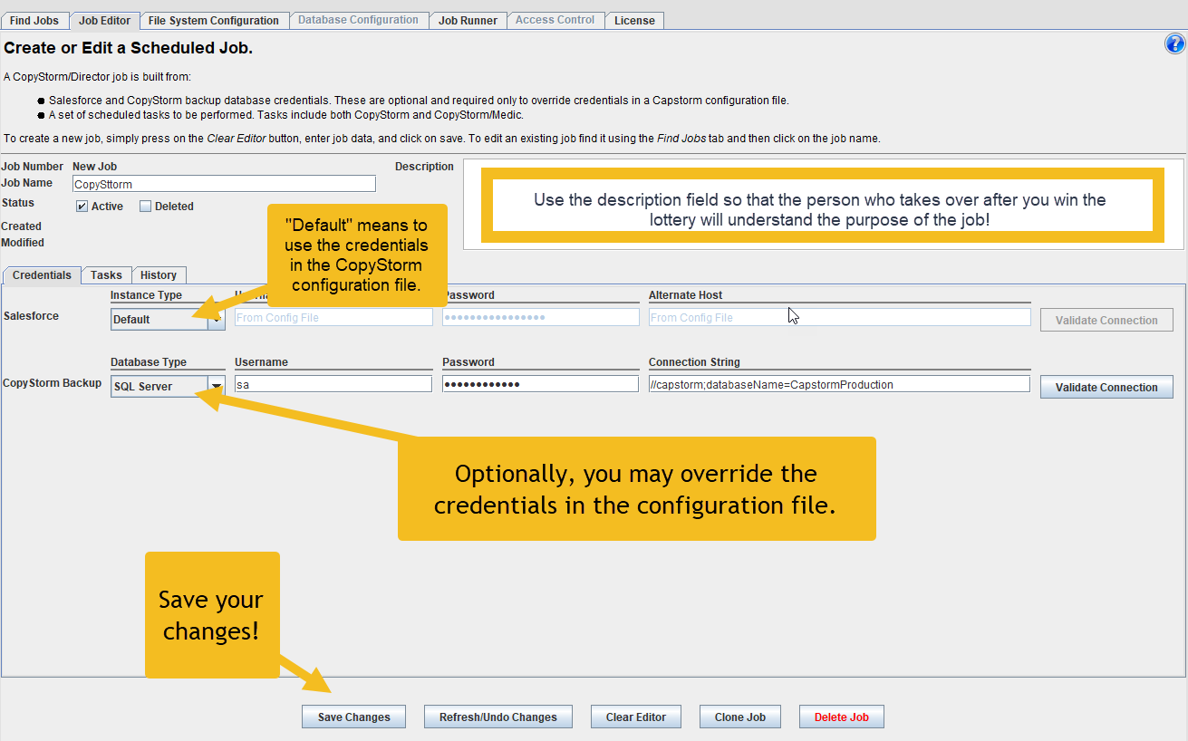This screenshot has height=741, width=1188.
Task: Select the Tasks sub-tab
Action: click(x=106, y=274)
